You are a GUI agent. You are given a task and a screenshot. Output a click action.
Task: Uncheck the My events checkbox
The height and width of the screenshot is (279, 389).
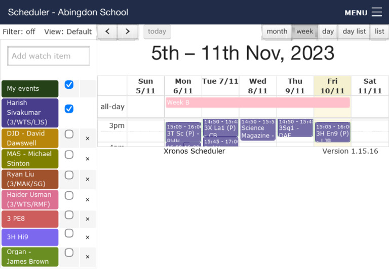[69, 85]
